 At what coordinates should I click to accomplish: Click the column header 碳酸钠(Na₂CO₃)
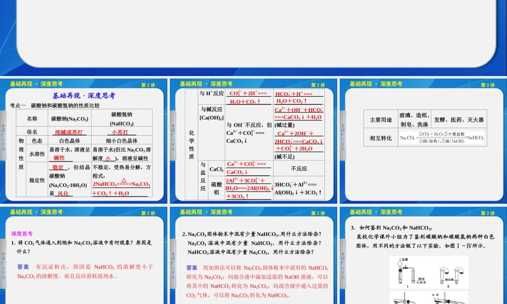click(x=69, y=119)
